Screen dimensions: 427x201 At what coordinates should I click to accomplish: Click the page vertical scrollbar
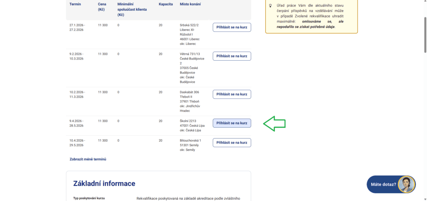click(x=425, y=34)
